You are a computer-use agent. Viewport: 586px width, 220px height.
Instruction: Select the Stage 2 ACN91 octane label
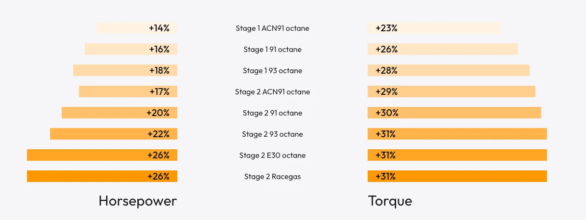coord(272,92)
